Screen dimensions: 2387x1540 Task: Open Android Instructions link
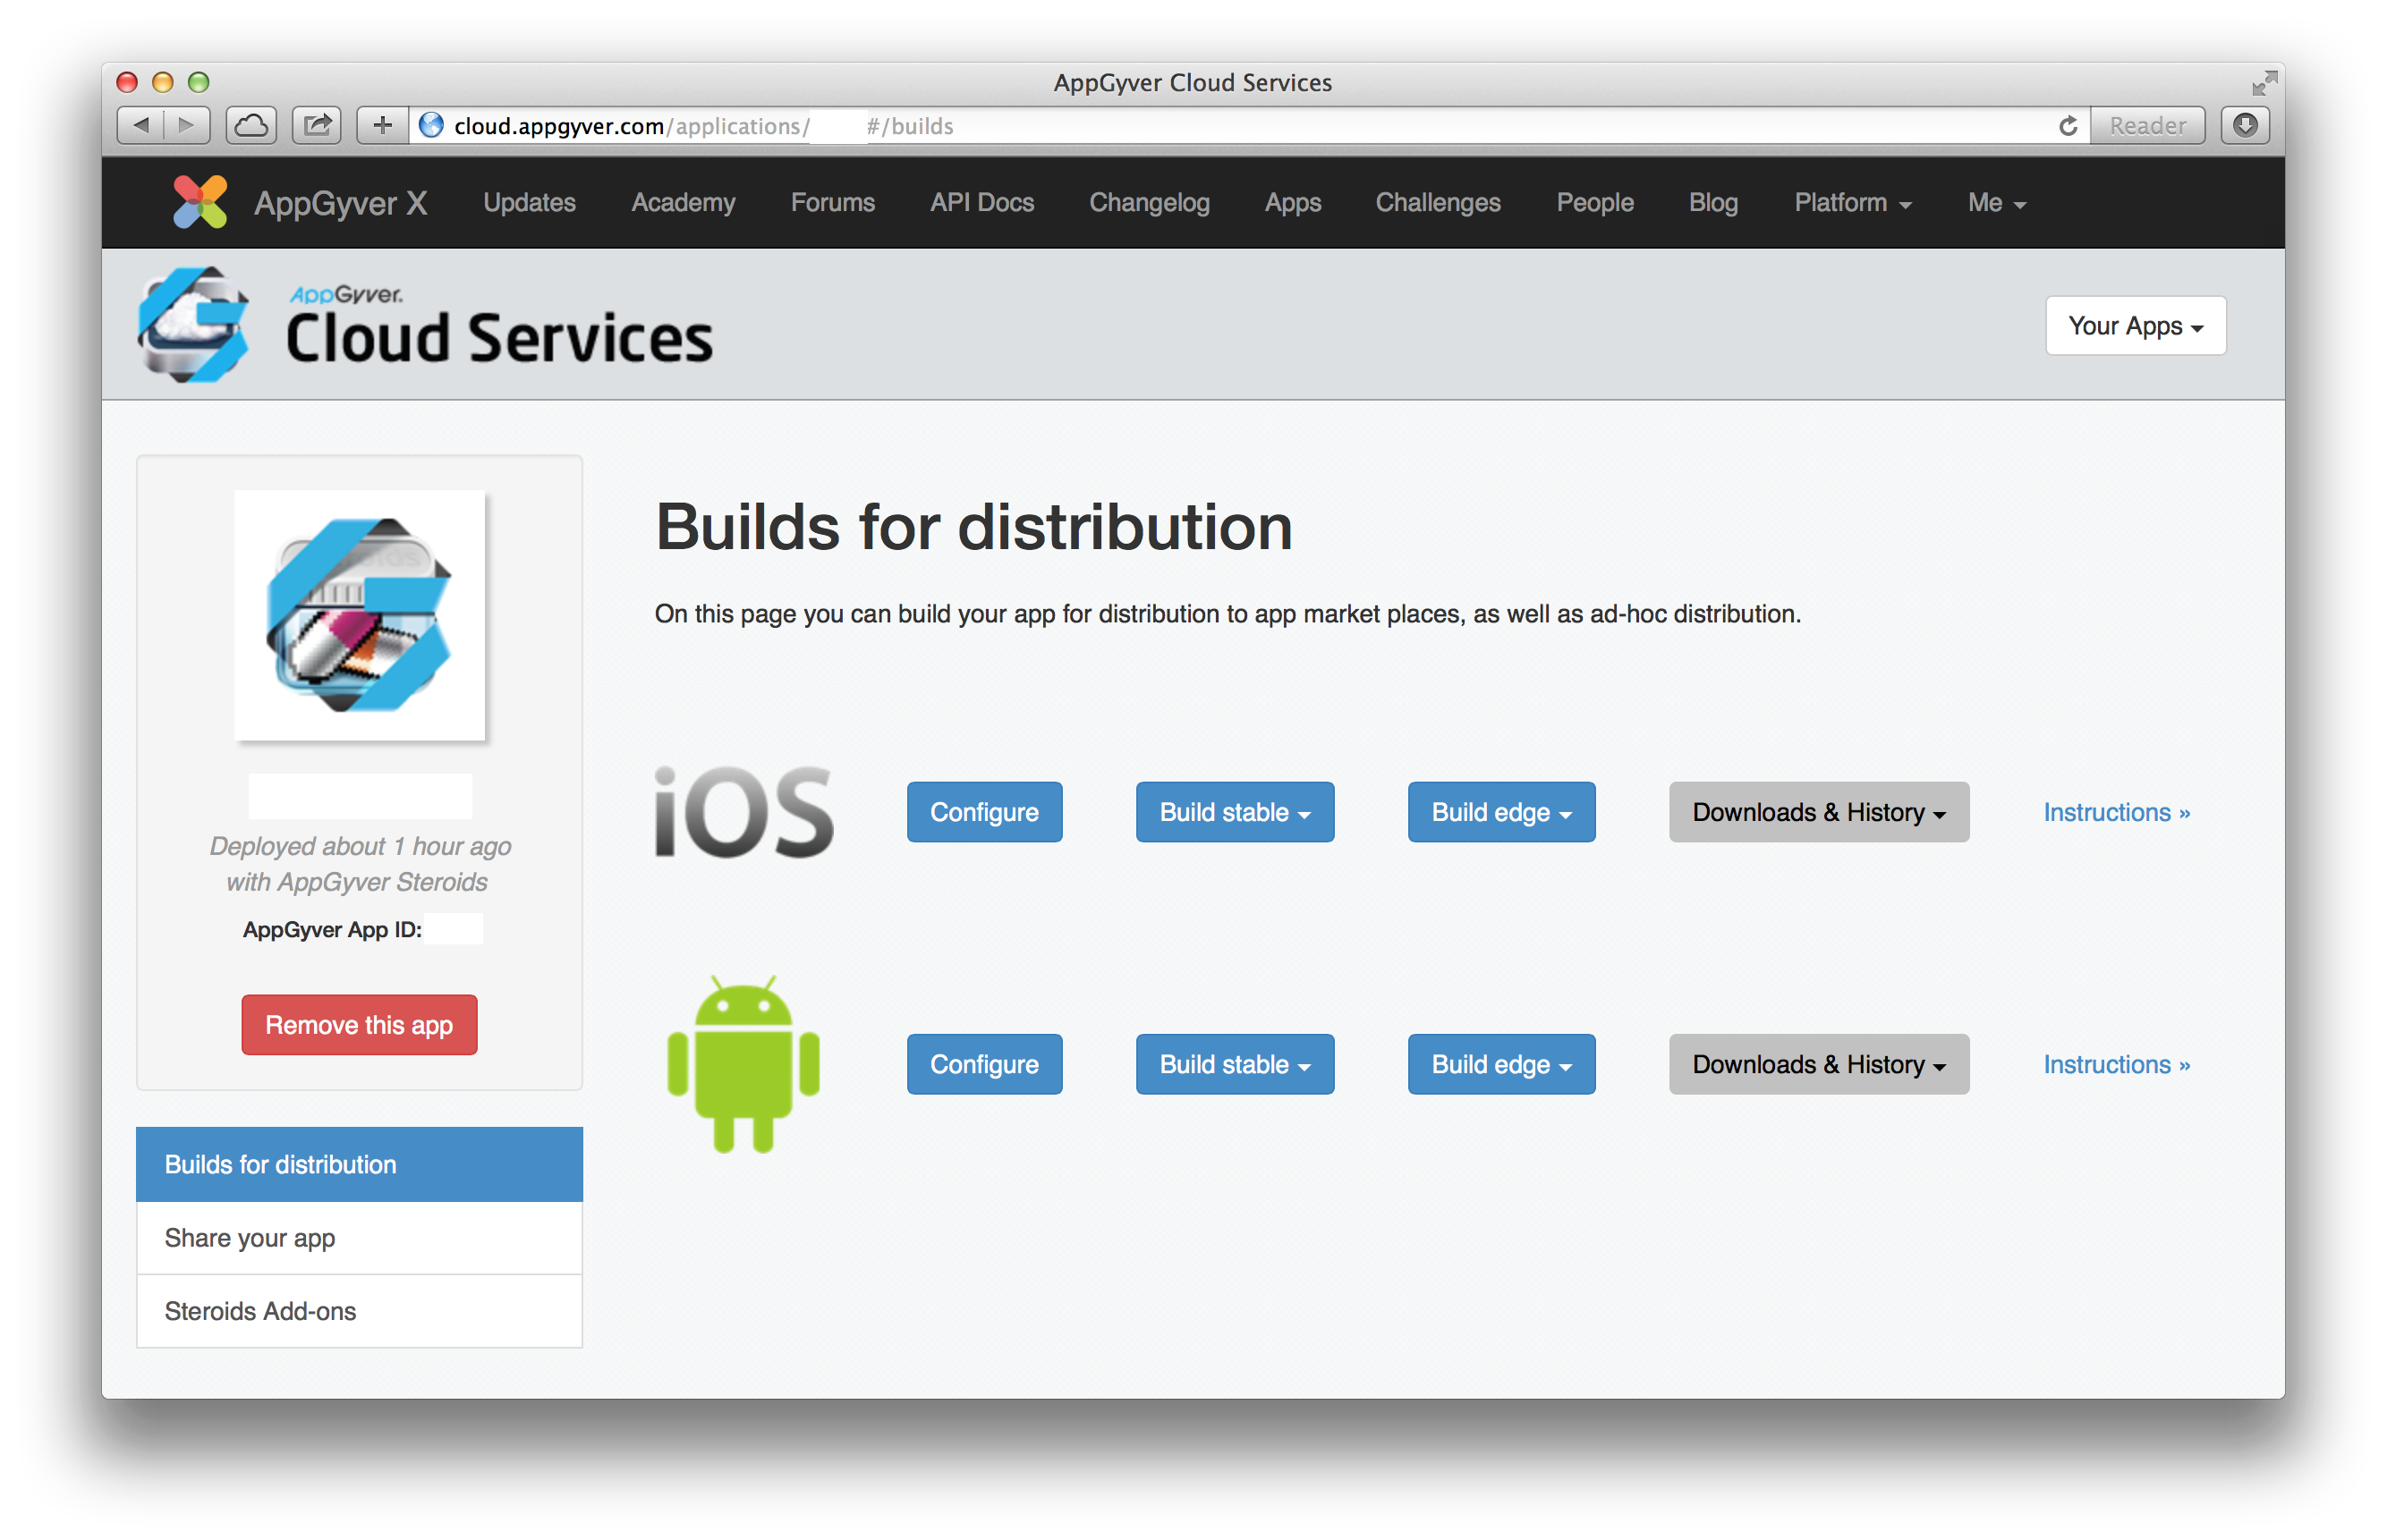[2116, 1064]
